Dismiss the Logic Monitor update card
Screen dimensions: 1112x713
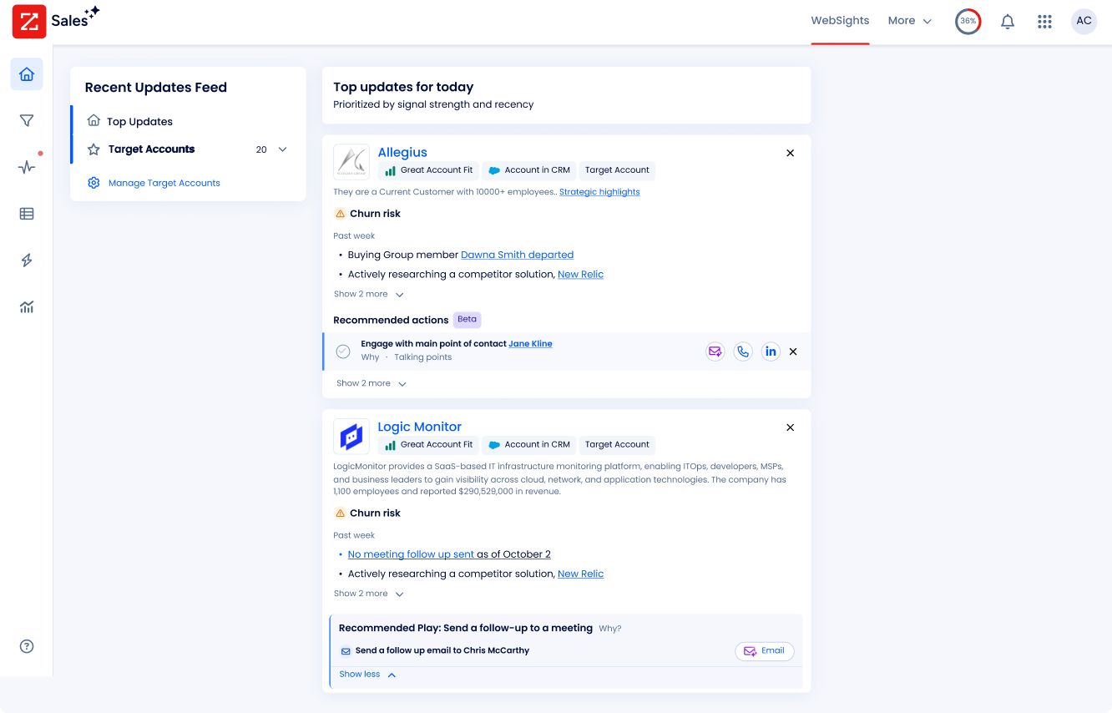[x=791, y=427]
